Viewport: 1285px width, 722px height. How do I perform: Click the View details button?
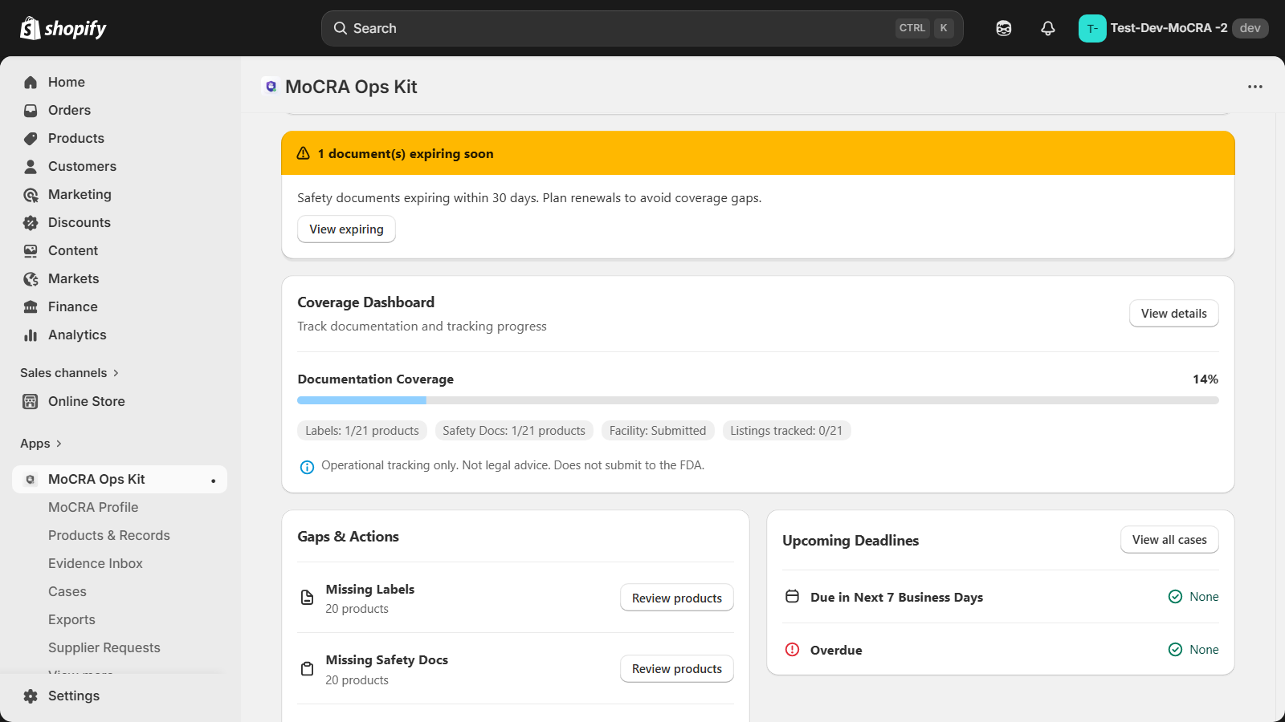[1173, 314]
